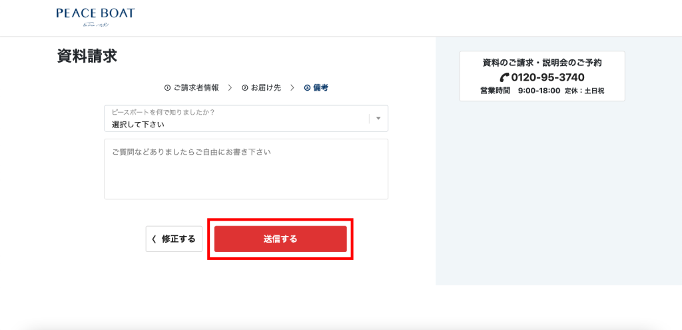Submit the form with 送信する
Image resolution: width=682 pixels, height=330 pixels.
(280, 239)
